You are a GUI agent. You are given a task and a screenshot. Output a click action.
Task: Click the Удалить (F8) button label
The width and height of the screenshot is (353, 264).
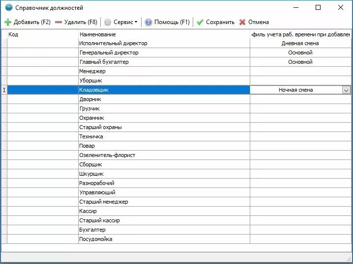coord(81,22)
